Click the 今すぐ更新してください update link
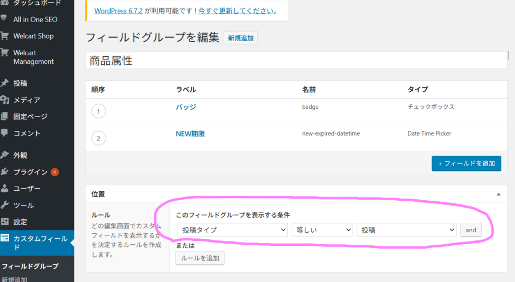Viewport: 515px width, 282px height. (236, 10)
